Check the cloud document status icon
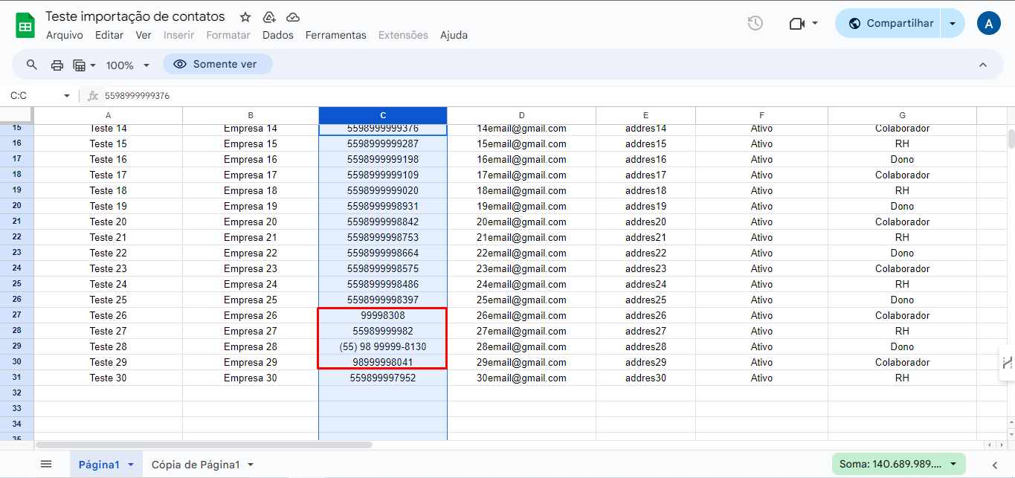 [293, 16]
